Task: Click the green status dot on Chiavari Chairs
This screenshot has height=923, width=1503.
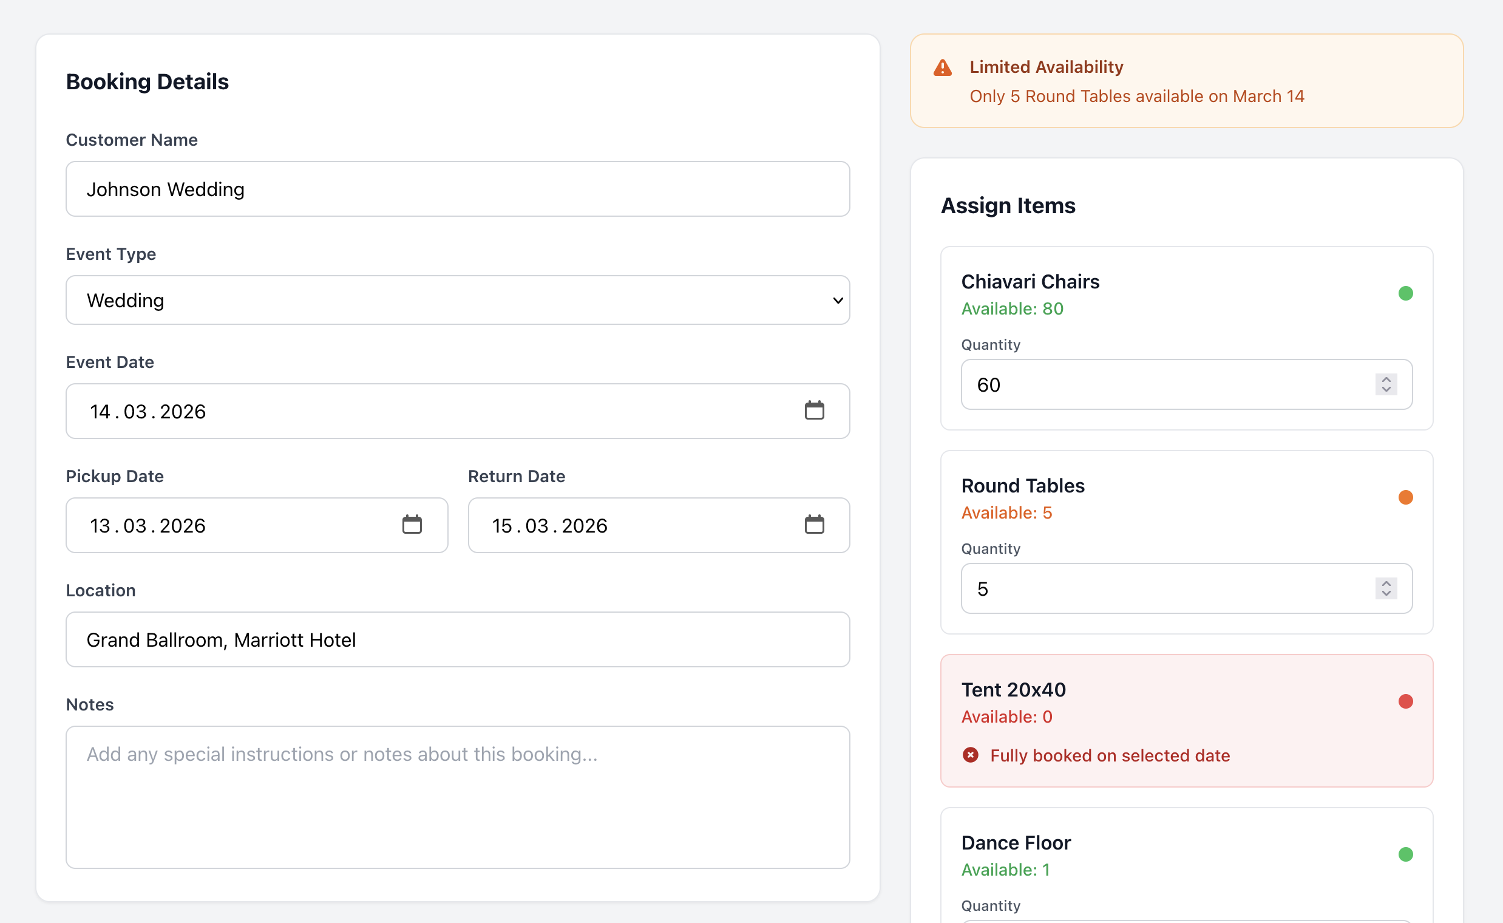Action: point(1406,293)
